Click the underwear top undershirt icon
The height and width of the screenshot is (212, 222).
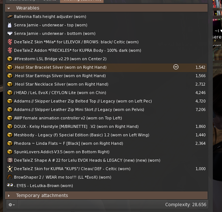(x=10, y=25)
